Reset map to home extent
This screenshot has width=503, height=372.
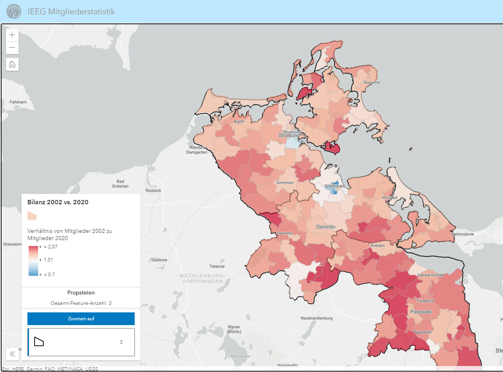(x=12, y=64)
